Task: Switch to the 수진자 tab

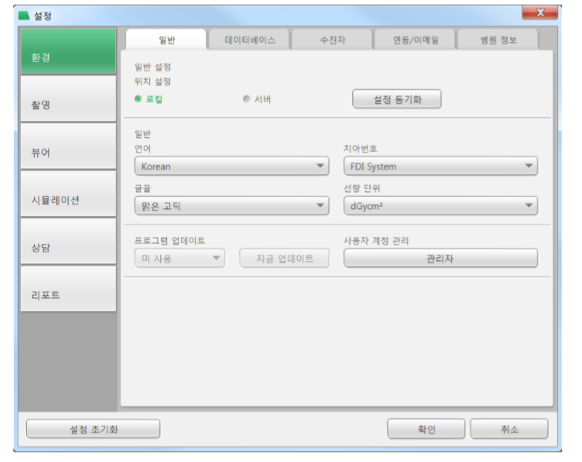Action: pos(333,40)
